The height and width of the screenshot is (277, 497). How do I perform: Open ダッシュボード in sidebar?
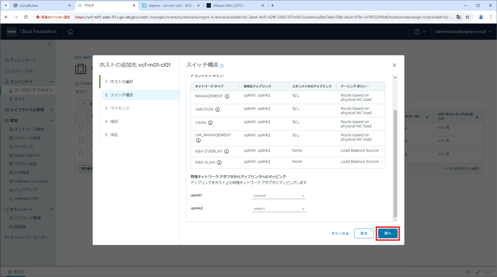click(x=23, y=60)
